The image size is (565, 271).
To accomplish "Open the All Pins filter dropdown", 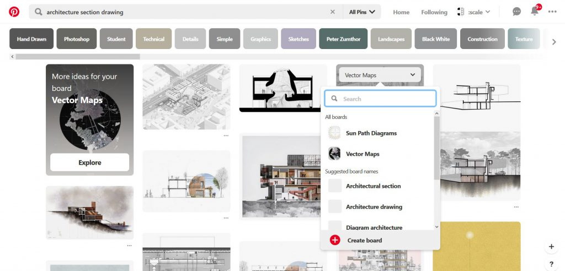I will tap(362, 12).
